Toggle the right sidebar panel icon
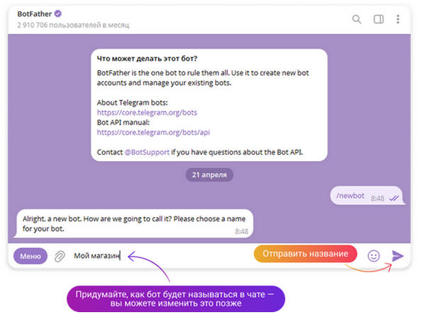 tap(378, 19)
